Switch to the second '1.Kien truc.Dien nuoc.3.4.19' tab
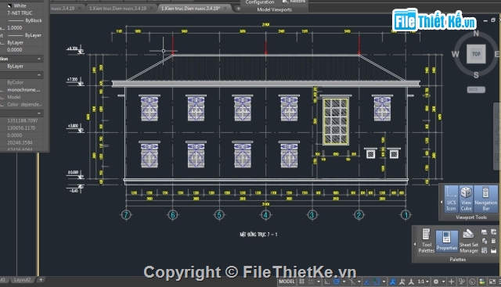Image resolution: width=501 pixels, height=287 pixels. coord(117,9)
